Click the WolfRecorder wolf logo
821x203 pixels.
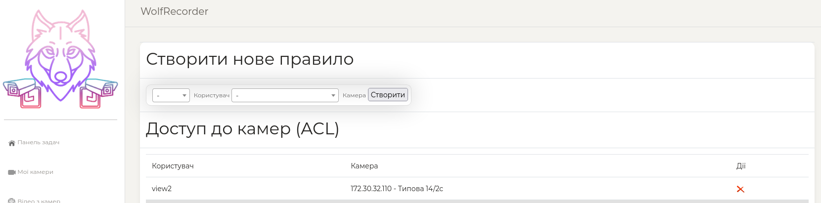coord(60,59)
